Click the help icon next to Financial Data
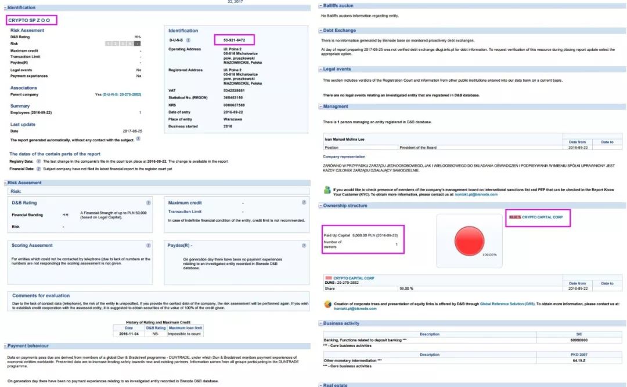 click(39, 169)
